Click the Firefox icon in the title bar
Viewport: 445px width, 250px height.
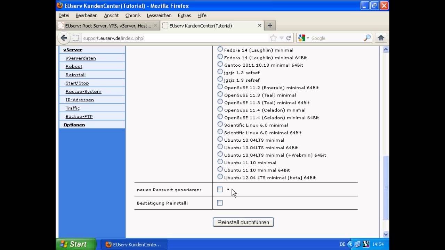[x=60, y=6]
